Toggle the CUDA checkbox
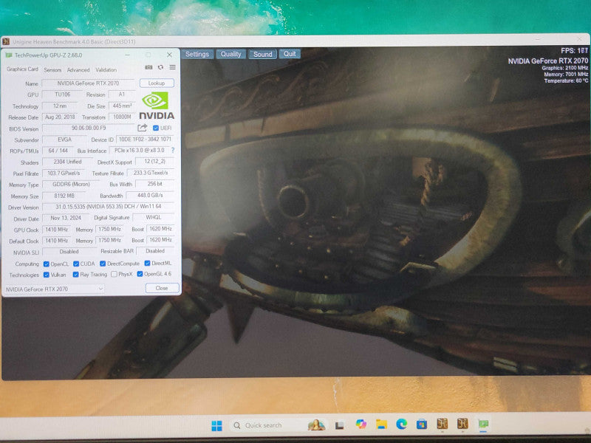This screenshot has width=591, height=443. [x=76, y=264]
